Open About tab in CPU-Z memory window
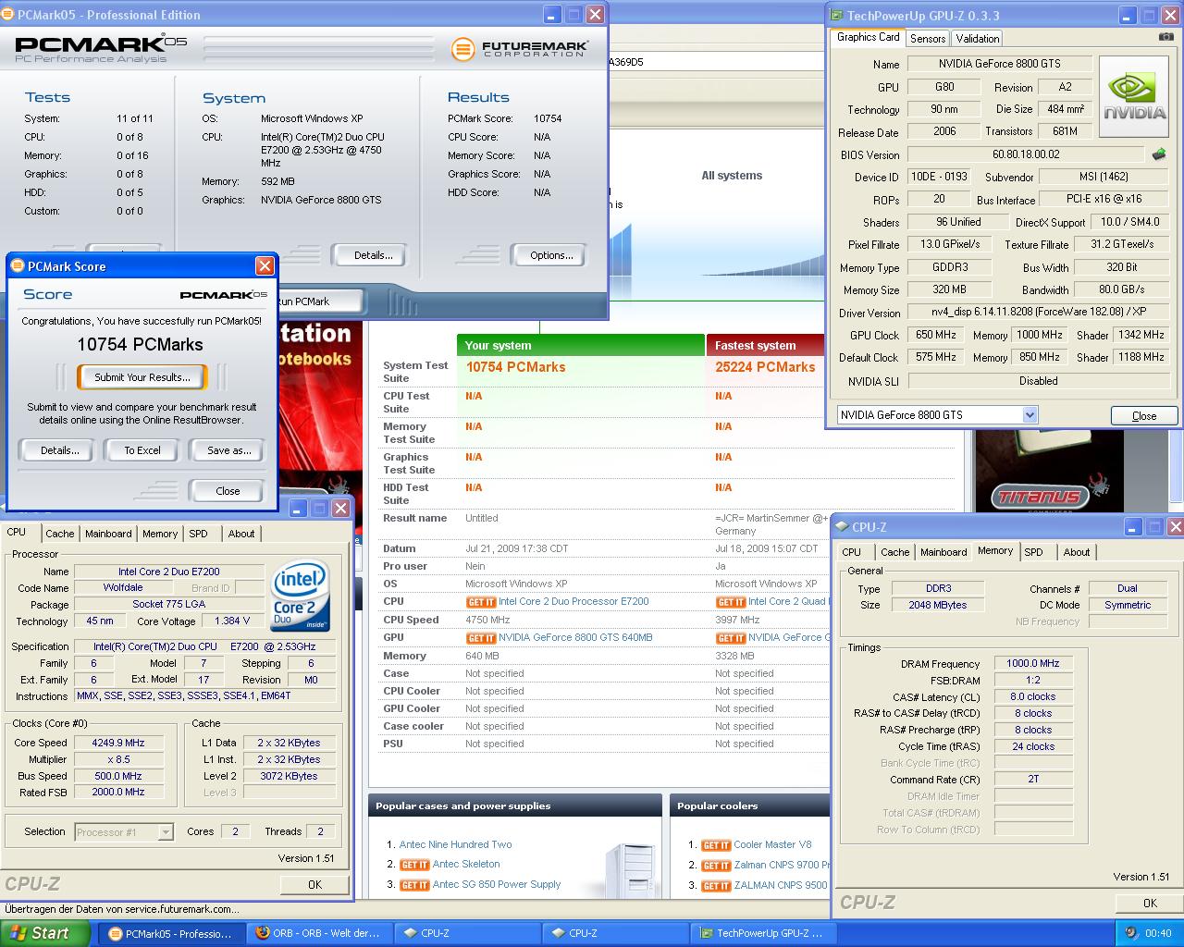 pos(1077,552)
